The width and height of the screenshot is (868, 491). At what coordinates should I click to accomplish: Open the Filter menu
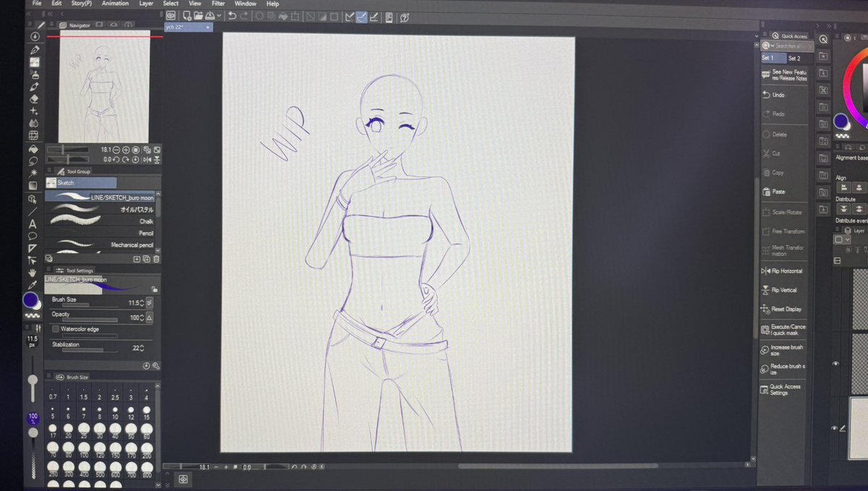(x=218, y=4)
